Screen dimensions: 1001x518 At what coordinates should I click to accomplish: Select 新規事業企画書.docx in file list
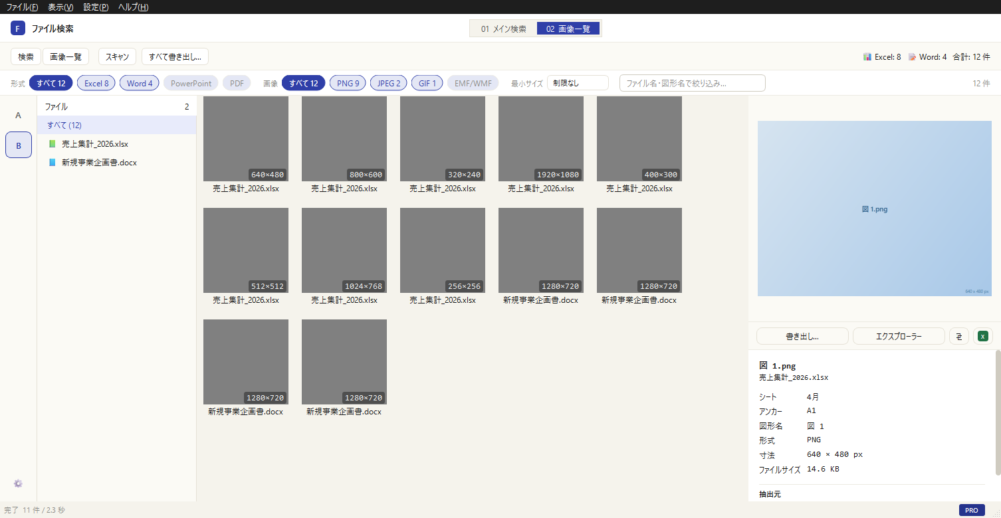coord(116,162)
